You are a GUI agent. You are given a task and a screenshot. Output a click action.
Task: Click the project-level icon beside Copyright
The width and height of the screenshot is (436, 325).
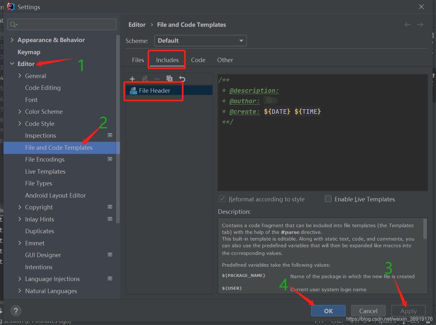[x=110, y=207]
